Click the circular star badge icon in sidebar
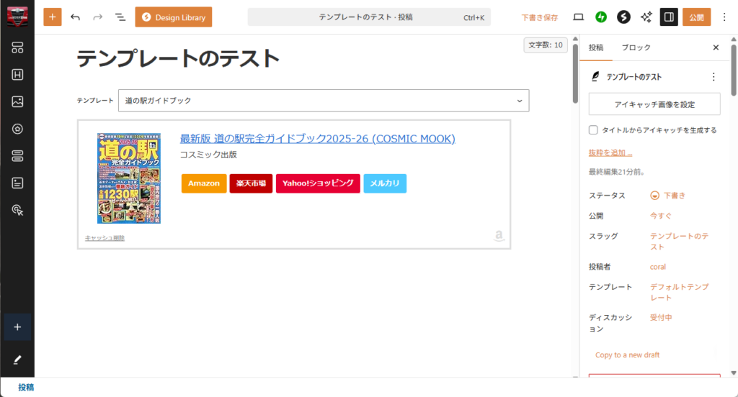This screenshot has width=738, height=397. coord(17,129)
